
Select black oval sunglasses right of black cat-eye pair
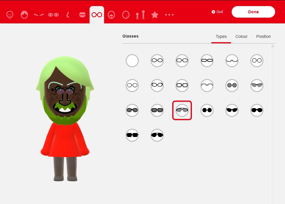pos(257,110)
